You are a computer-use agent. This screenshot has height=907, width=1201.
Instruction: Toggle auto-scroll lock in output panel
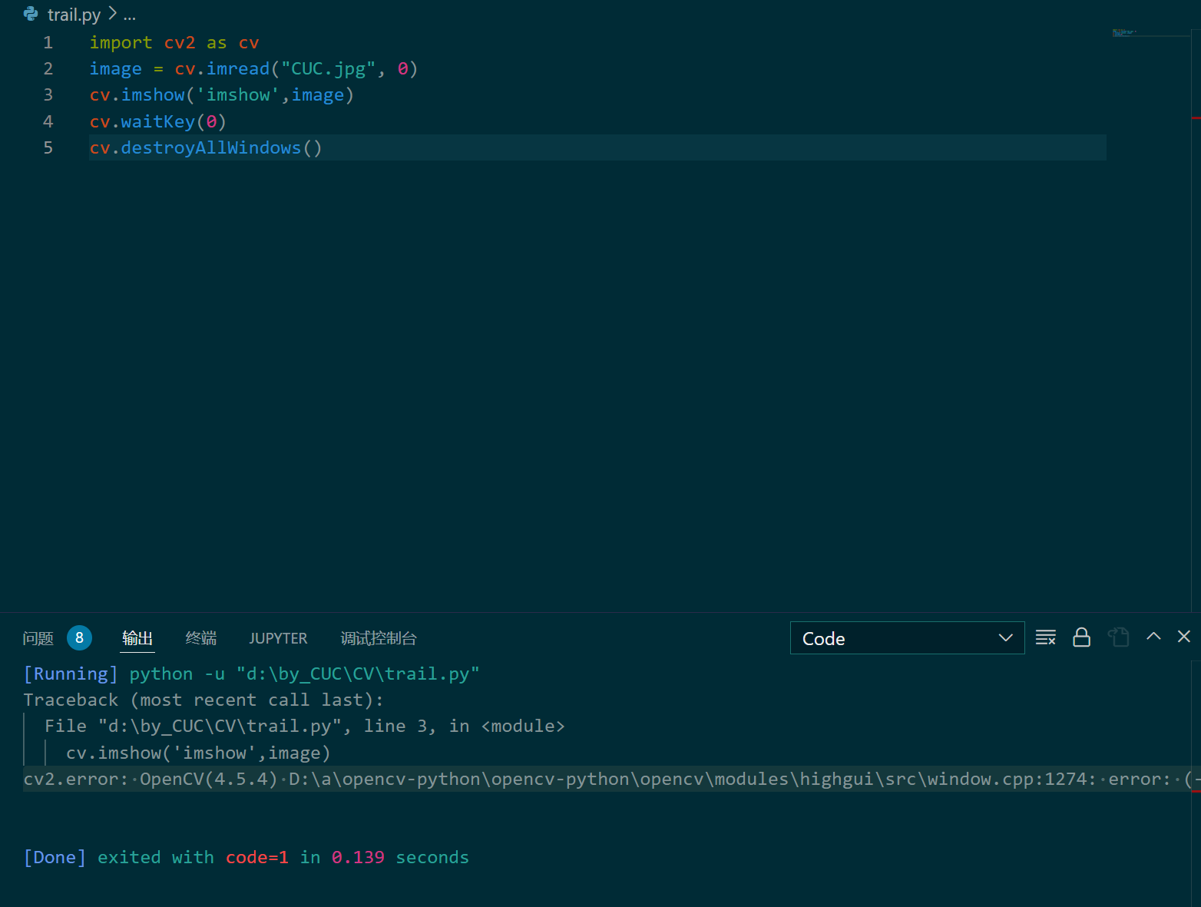coord(1082,637)
